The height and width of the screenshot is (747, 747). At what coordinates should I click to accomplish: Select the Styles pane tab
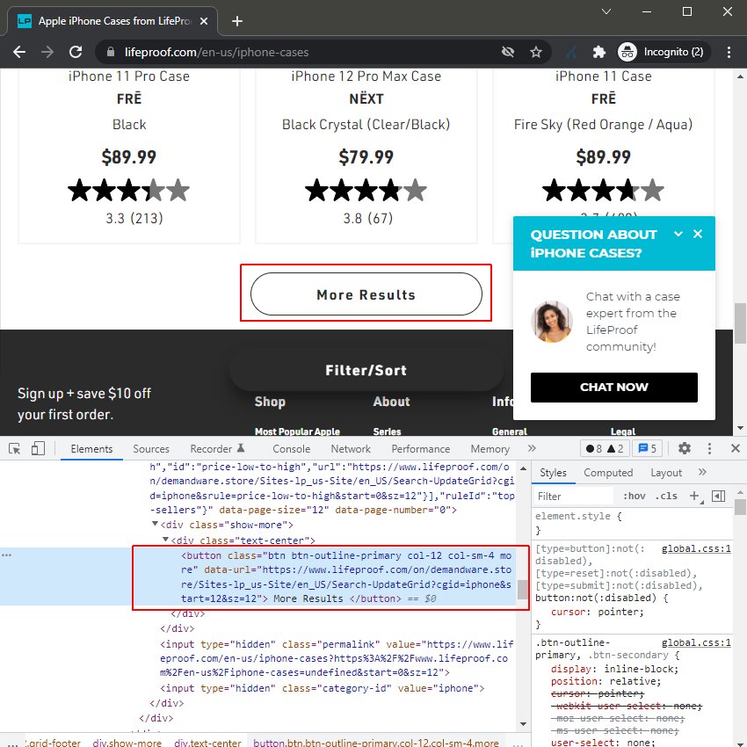coord(553,473)
